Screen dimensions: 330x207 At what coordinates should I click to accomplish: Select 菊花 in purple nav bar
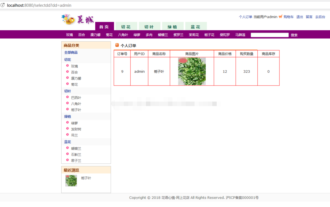pos(109,35)
